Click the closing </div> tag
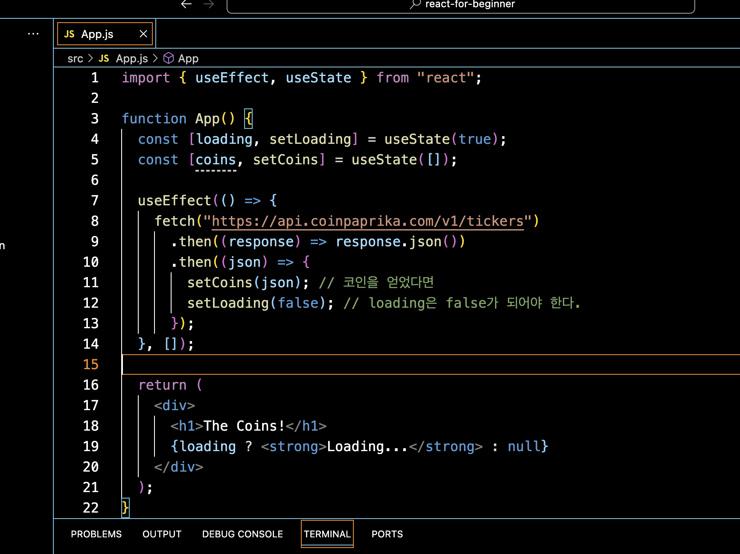This screenshot has height=554, width=740. pos(178,467)
